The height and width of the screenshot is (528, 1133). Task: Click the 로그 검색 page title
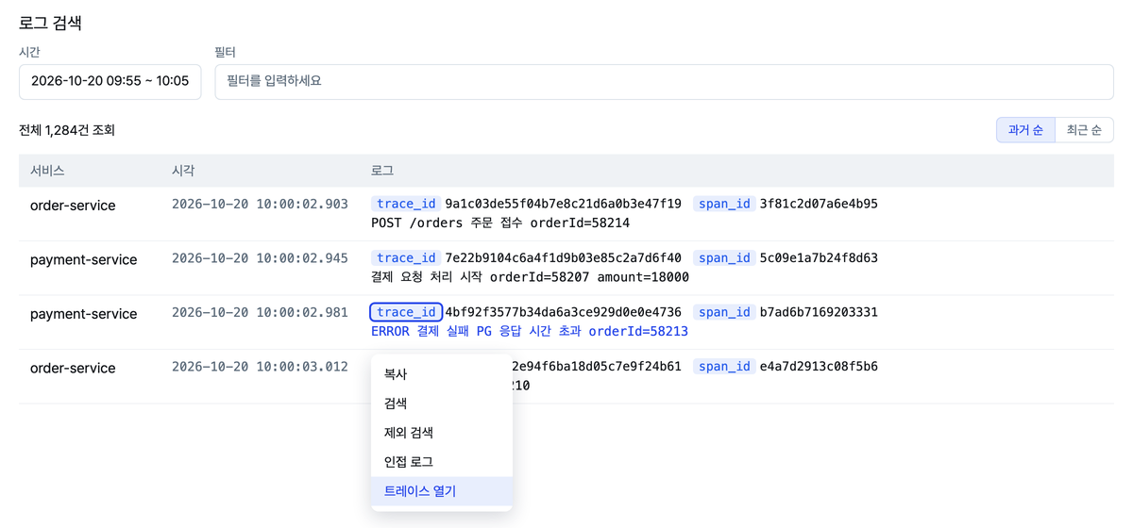(x=50, y=22)
